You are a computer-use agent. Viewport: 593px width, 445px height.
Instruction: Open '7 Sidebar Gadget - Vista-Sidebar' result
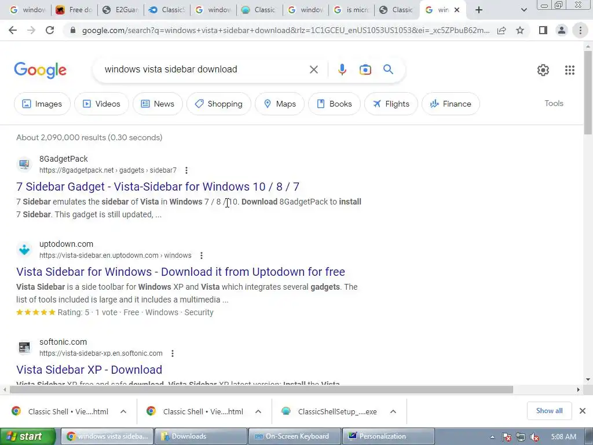coord(158,187)
